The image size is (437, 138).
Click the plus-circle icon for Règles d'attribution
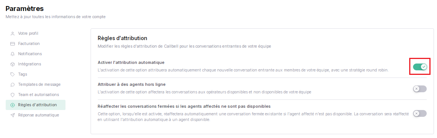point(12,105)
